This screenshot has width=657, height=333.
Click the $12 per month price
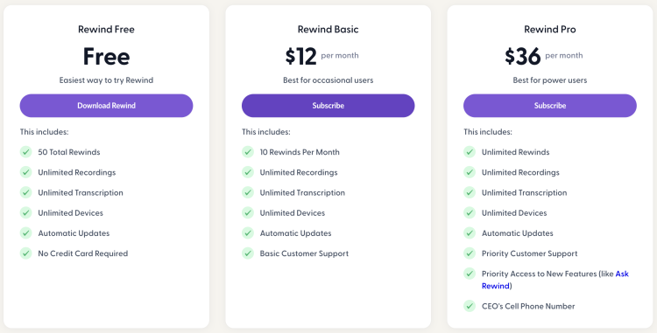[x=321, y=56]
